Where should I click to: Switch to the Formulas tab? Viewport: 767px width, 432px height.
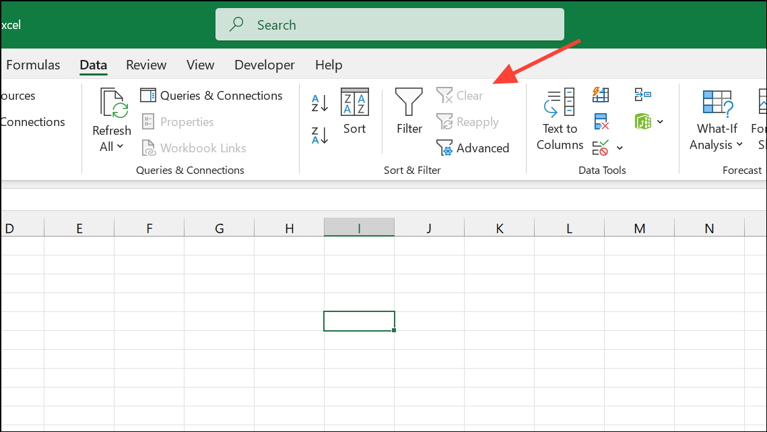(33, 65)
